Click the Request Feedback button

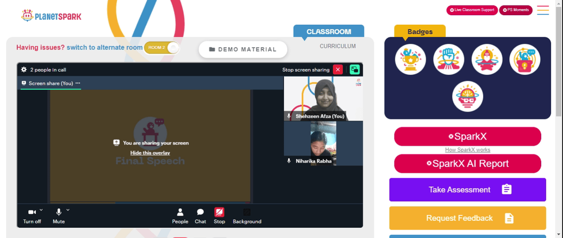467,218
